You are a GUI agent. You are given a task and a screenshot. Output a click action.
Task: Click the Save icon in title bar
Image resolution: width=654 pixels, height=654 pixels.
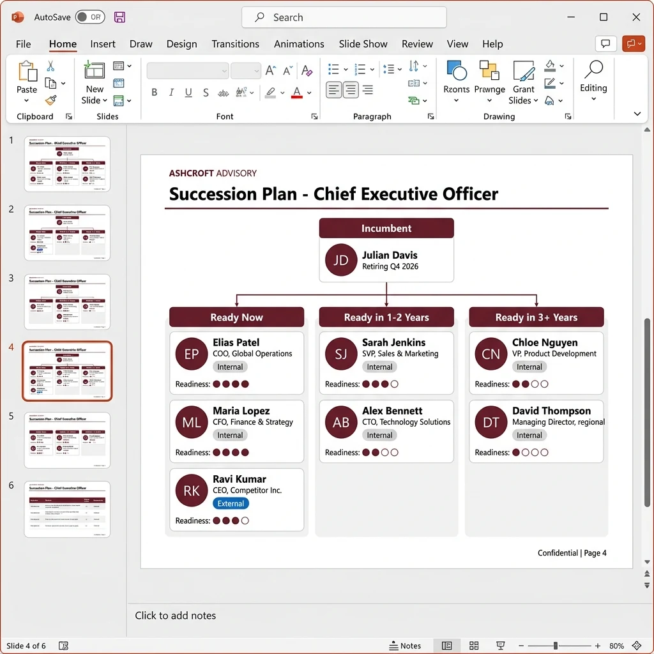(119, 17)
